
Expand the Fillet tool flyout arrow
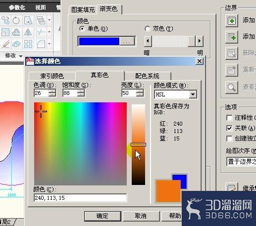pyautogui.click(x=50, y=44)
